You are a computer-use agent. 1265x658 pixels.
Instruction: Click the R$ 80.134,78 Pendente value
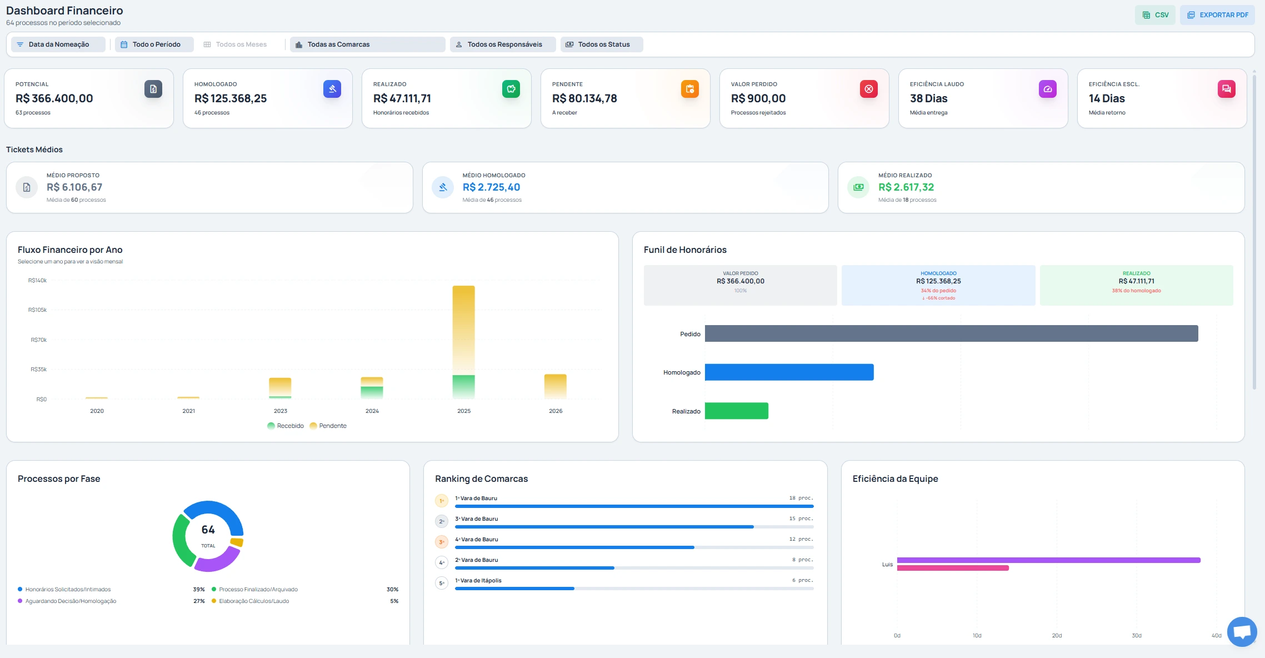(584, 98)
